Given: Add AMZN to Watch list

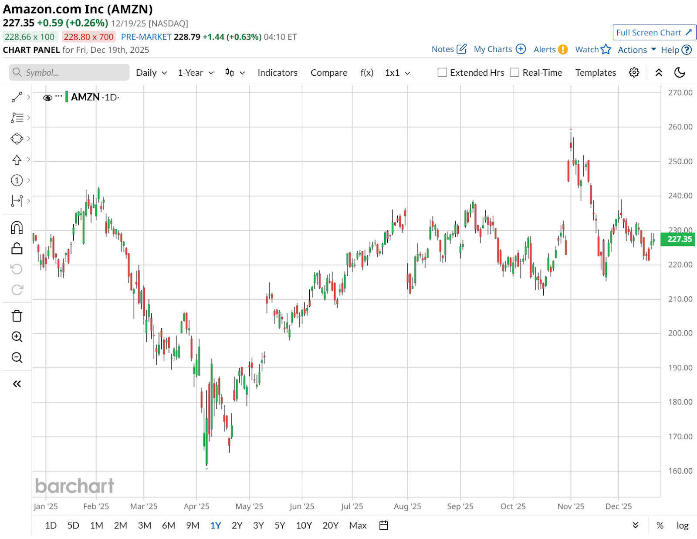Looking at the screenshot, I should [593, 50].
